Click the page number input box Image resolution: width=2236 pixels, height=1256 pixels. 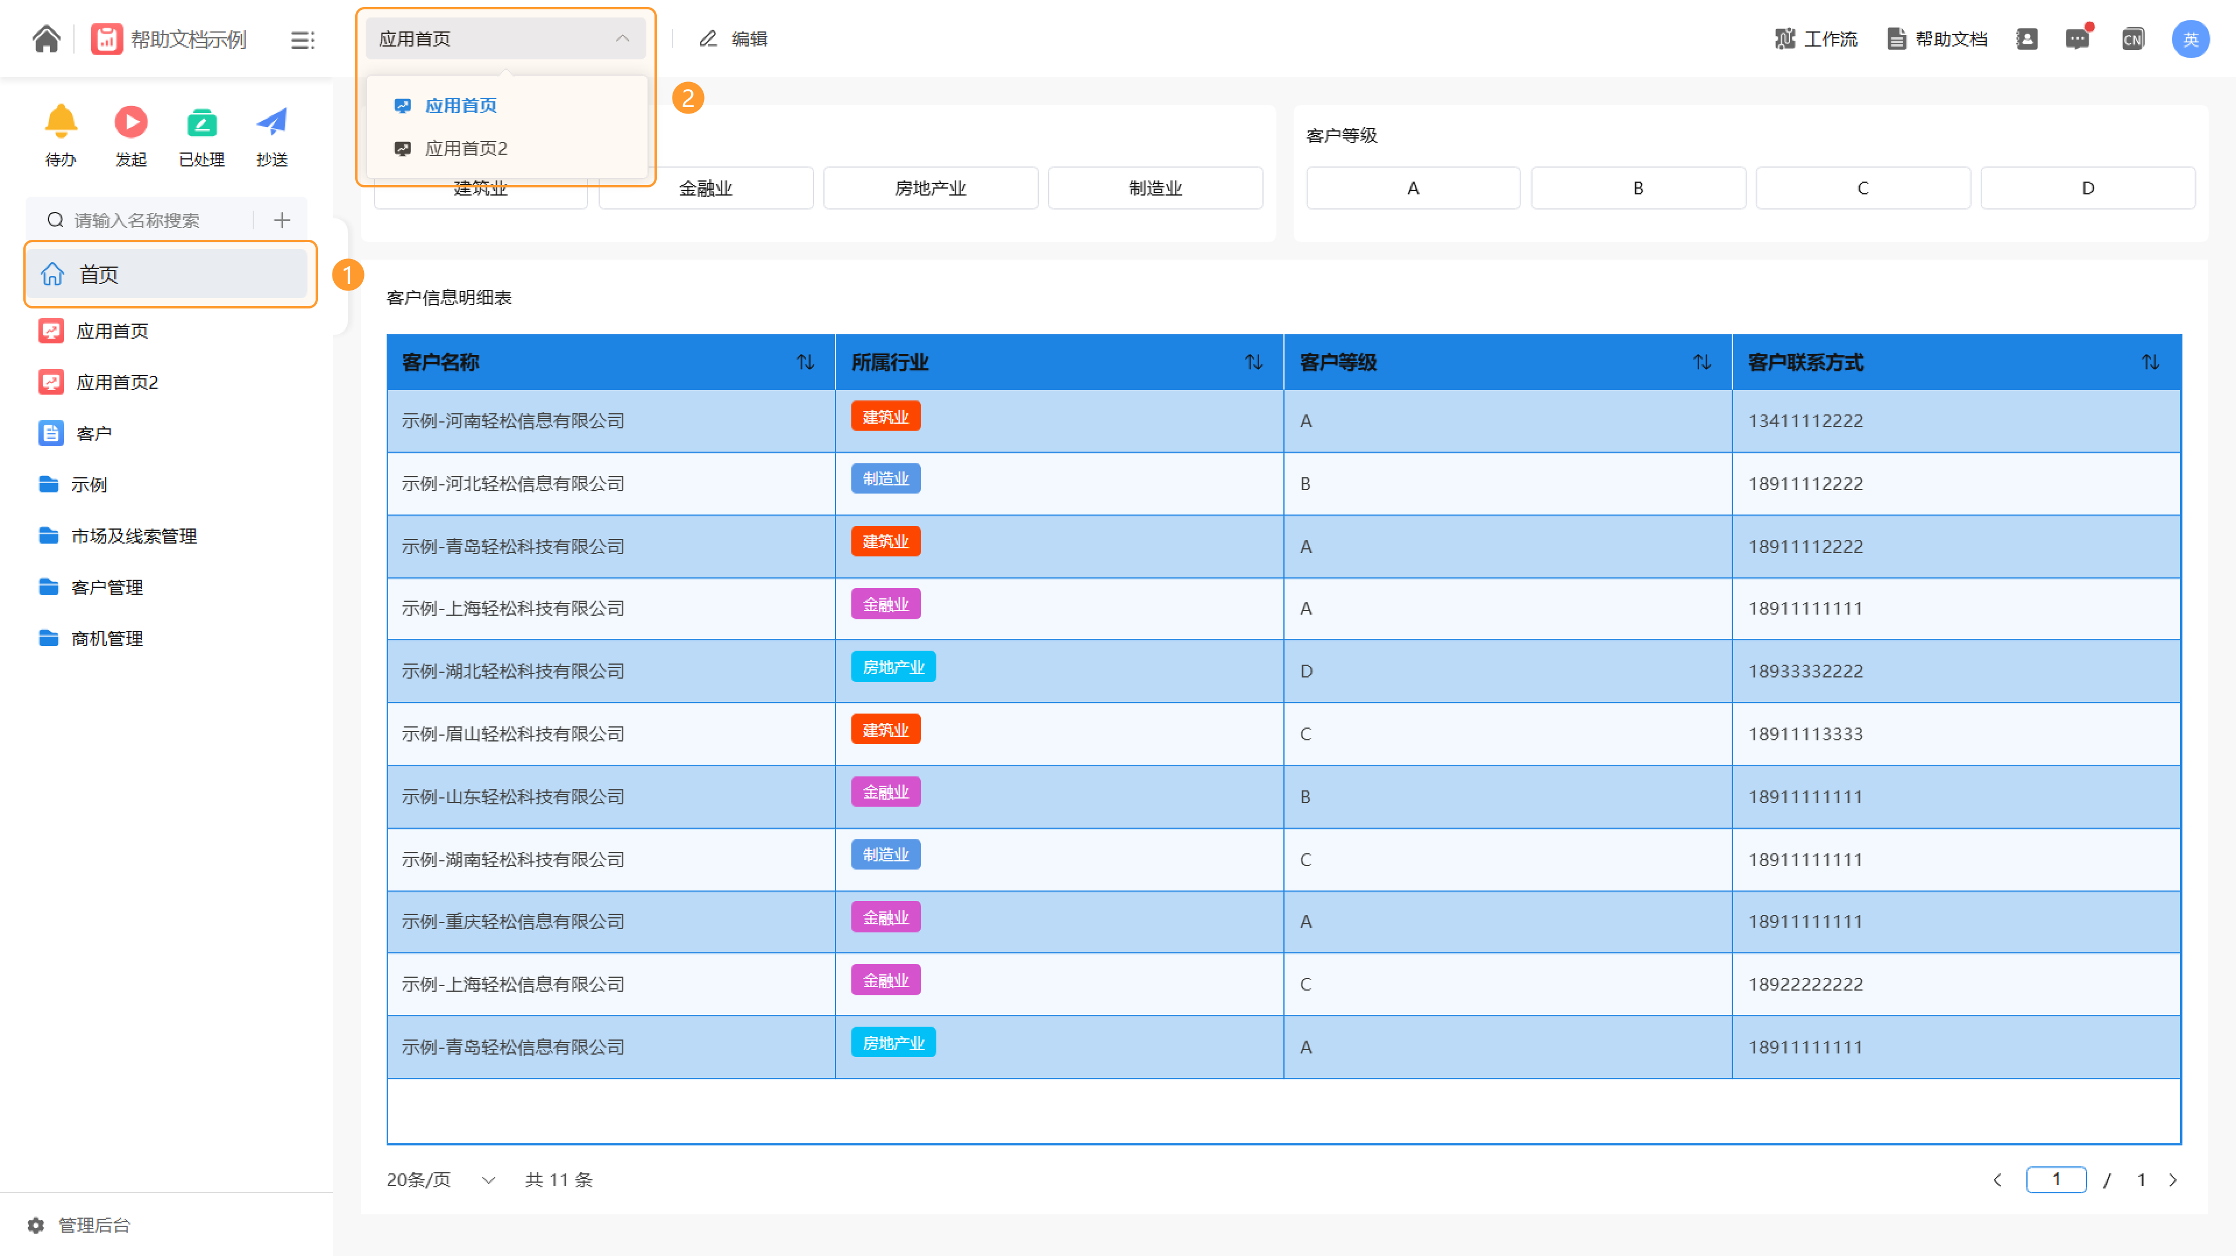point(2056,1180)
